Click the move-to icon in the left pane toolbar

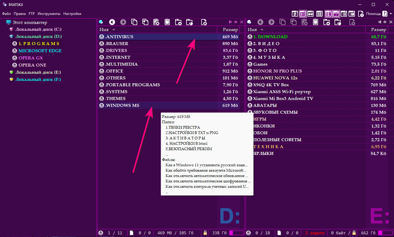point(145,22)
